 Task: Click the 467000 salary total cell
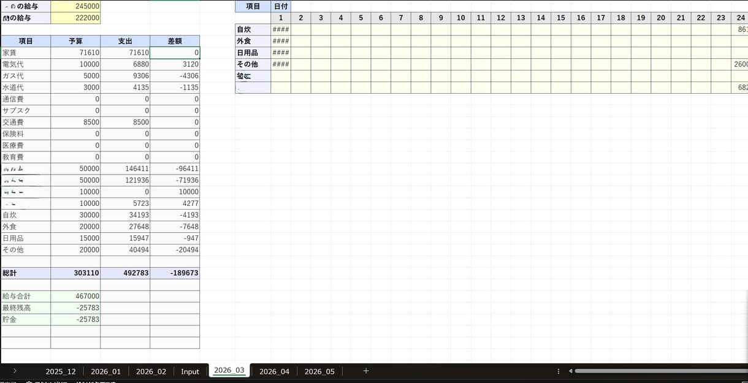(75, 297)
